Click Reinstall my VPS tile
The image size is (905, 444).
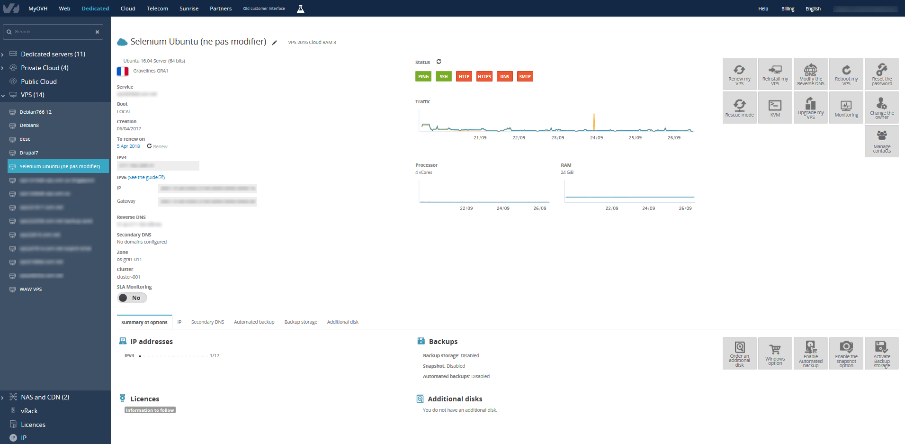775,74
